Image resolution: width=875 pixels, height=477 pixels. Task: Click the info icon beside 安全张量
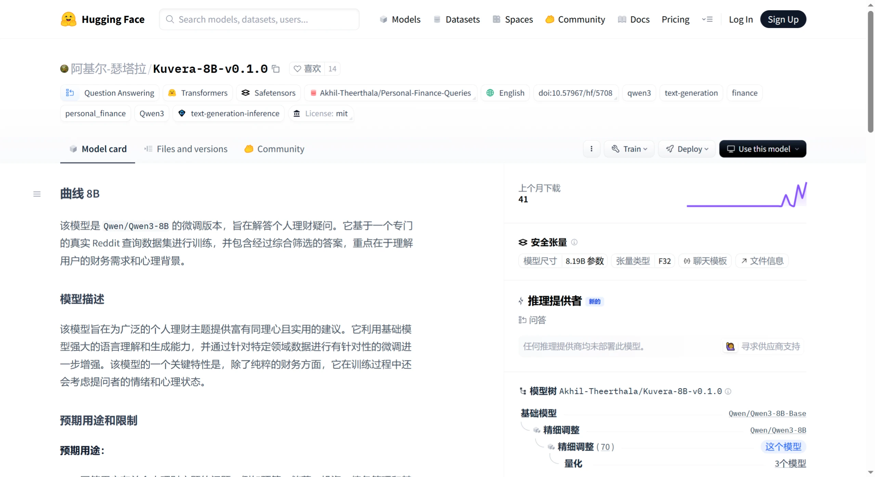(x=574, y=242)
